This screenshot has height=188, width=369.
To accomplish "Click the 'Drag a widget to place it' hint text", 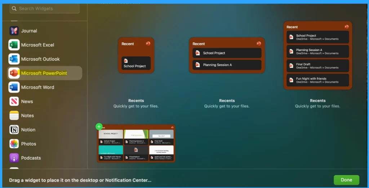I will tap(80, 180).
